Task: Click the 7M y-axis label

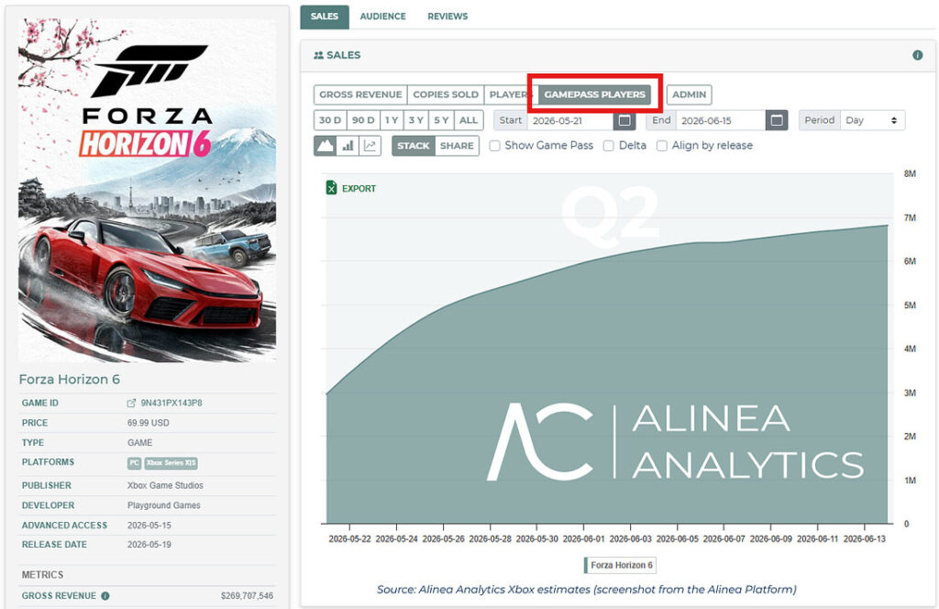Action: coord(910,218)
